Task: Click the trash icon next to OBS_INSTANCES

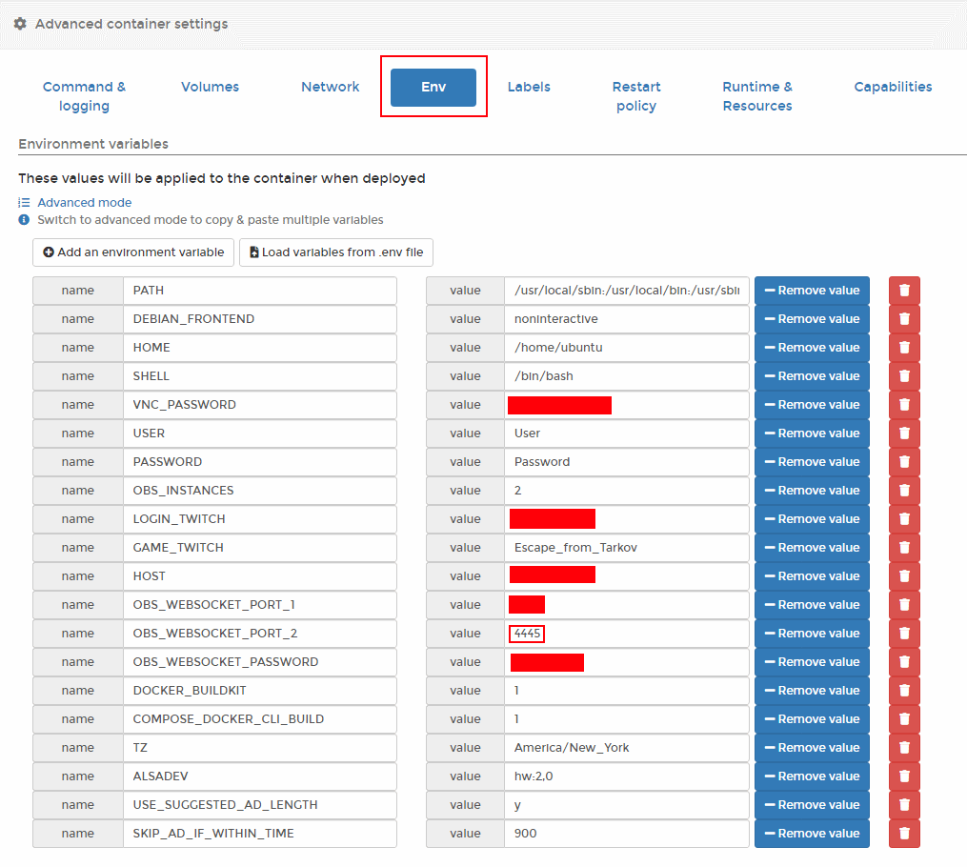Action: pyautogui.click(x=904, y=491)
